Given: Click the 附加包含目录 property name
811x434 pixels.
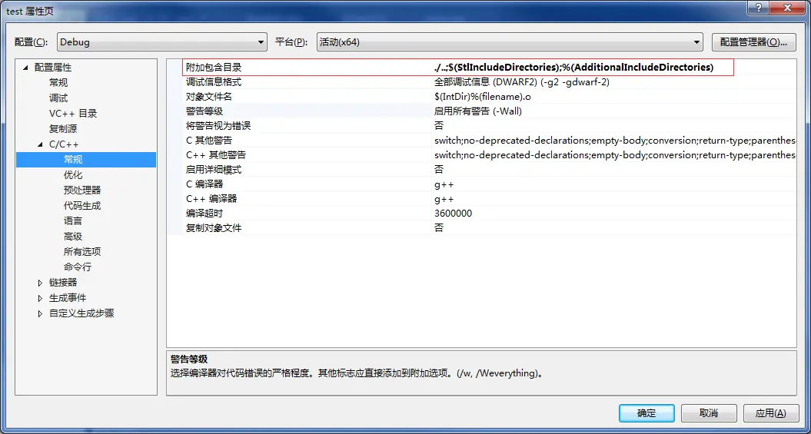Looking at the screenshot, I should (x=214, y=68).
